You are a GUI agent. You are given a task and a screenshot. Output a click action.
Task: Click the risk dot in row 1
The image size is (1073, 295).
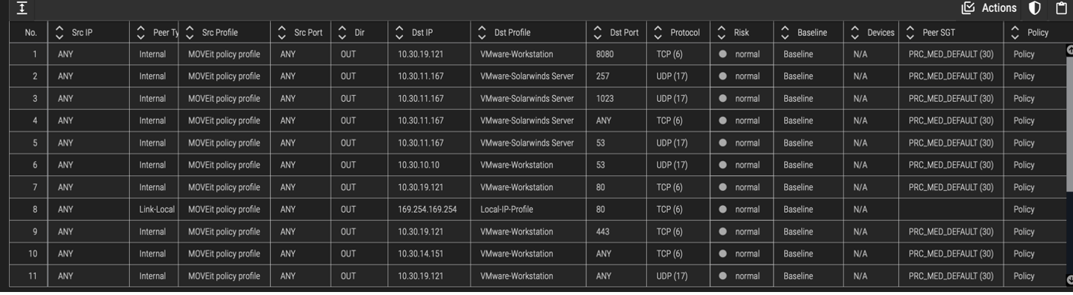tap(723, 55)
